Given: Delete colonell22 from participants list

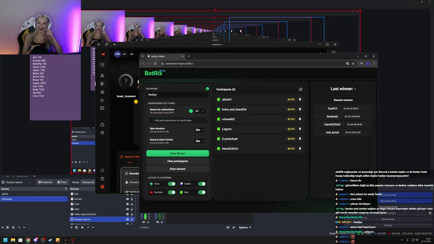Looking at the screenshot, I should 300,119.
